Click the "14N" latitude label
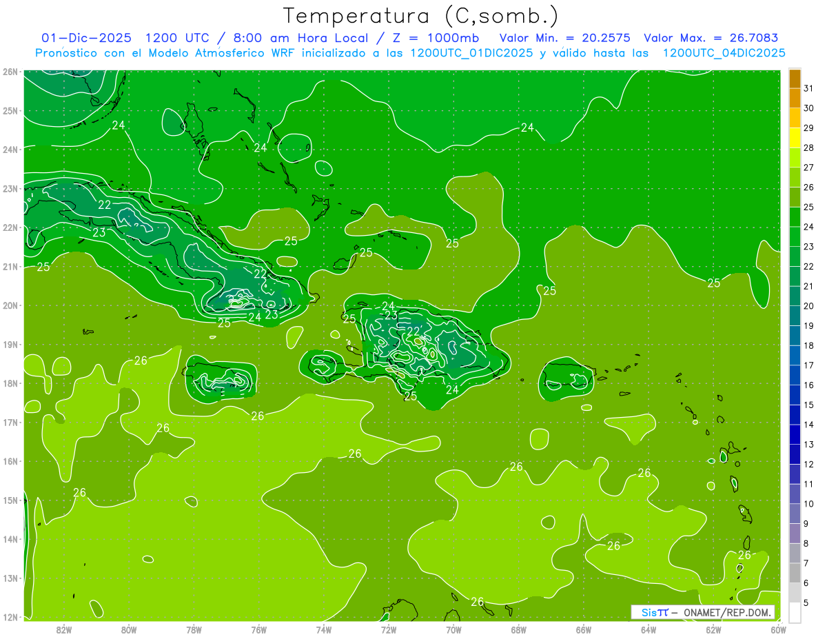The image size is (827, 639). click(10, 539)
